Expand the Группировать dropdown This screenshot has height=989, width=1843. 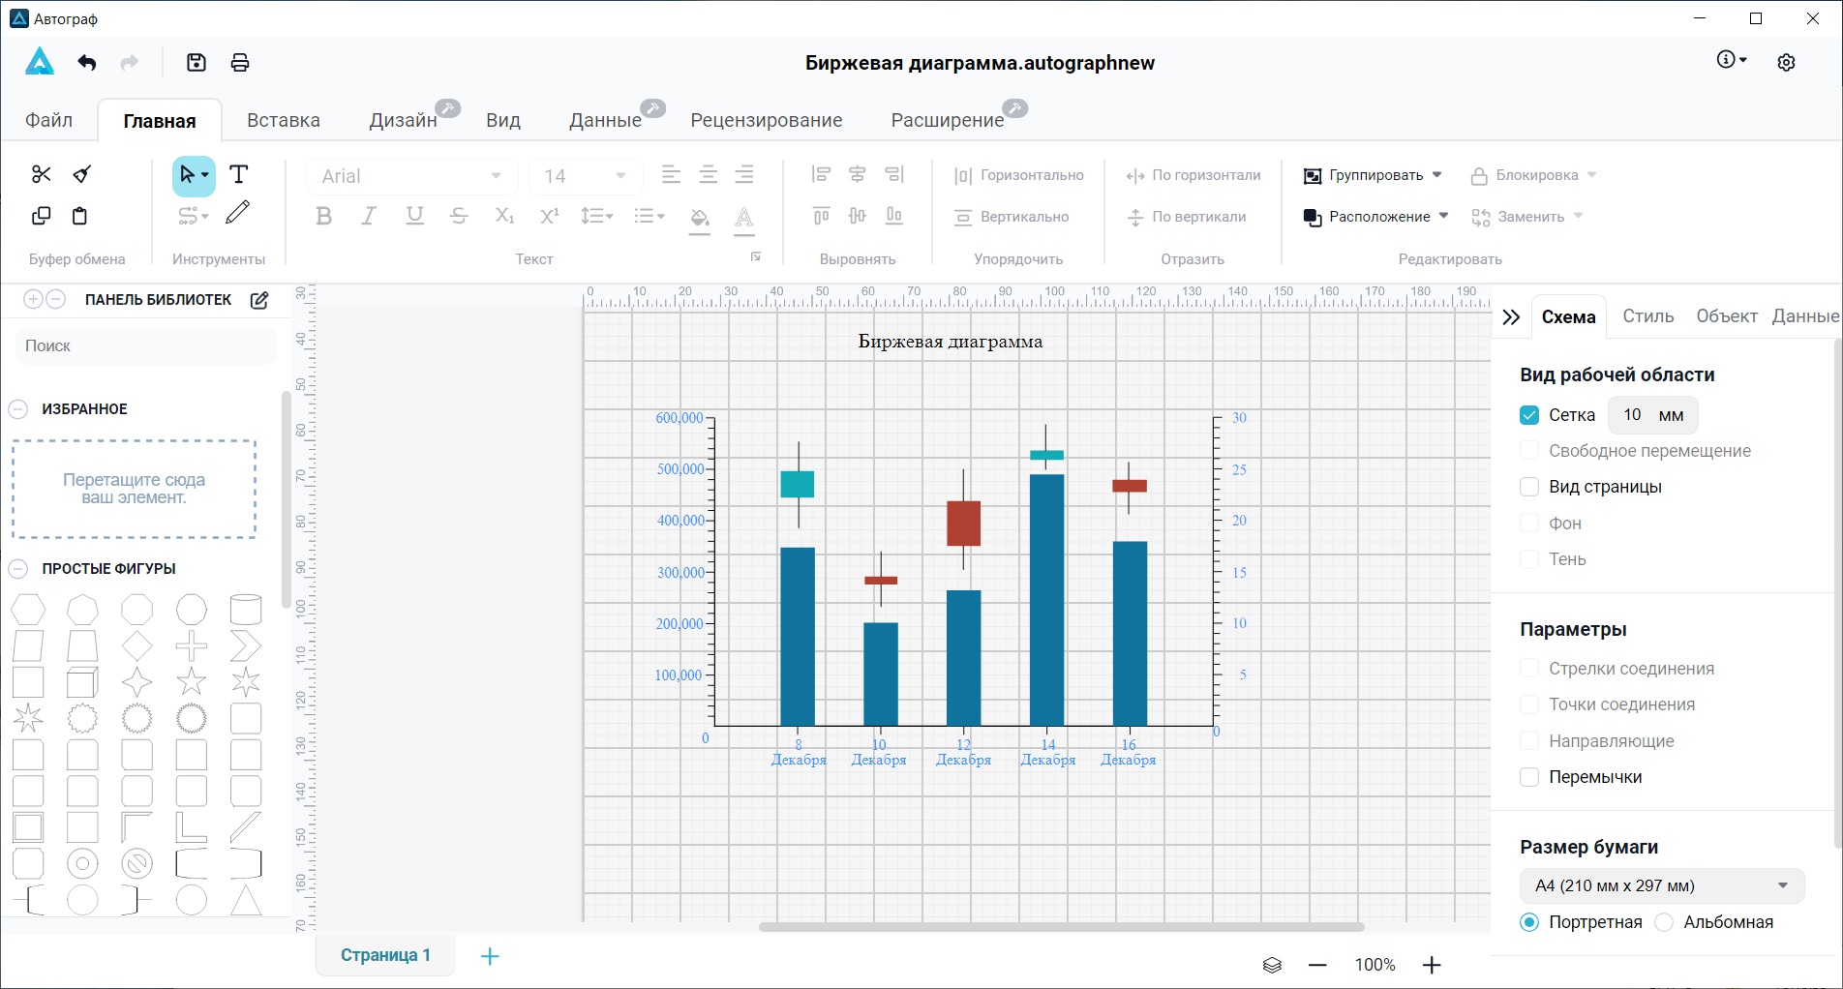1436,175
